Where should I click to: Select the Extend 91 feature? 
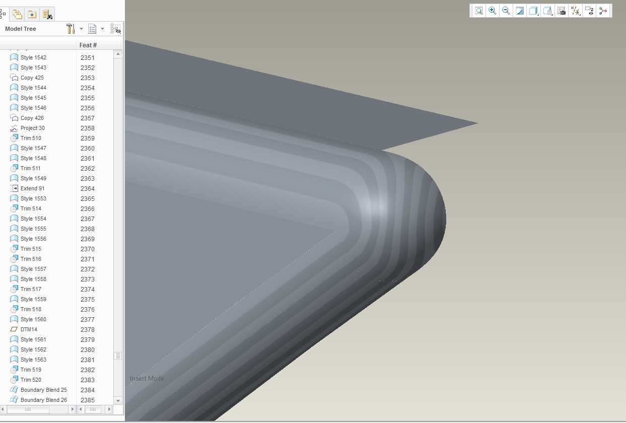33,188
